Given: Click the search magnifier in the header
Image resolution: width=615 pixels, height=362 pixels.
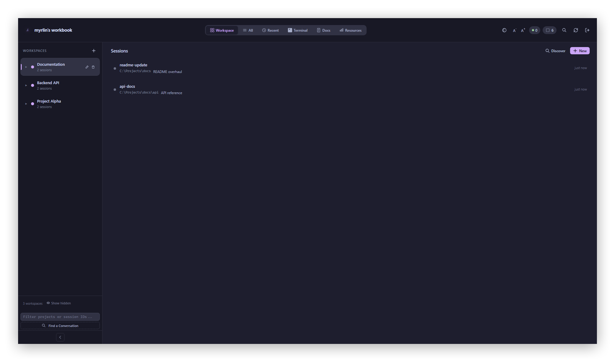Looking at the screenshot, I should coord(564,30).
